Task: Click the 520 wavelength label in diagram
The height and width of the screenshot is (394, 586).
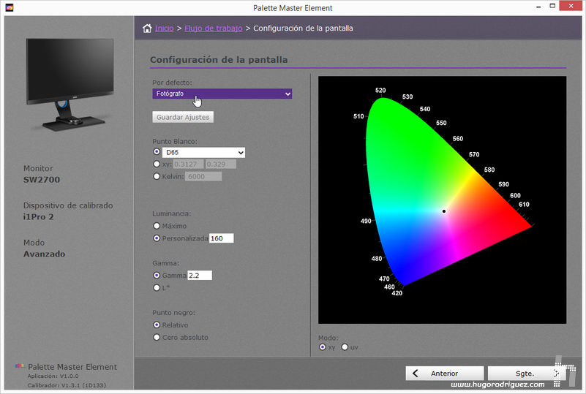Action: pos(380,91)
